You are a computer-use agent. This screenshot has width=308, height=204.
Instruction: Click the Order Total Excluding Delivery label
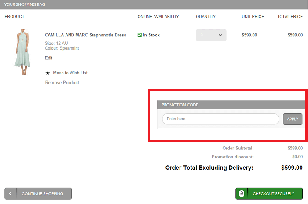click(x=209, y=168)
